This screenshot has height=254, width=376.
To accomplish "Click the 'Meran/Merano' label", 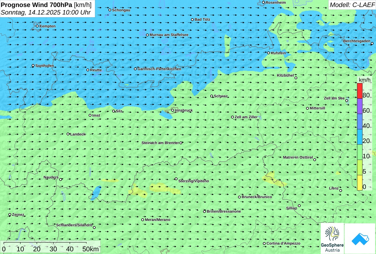I will 158,220.
